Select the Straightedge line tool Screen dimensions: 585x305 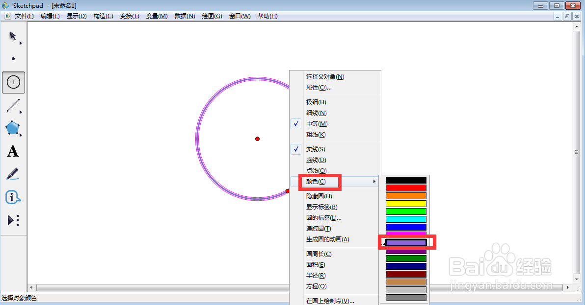[x=13, y=105]
